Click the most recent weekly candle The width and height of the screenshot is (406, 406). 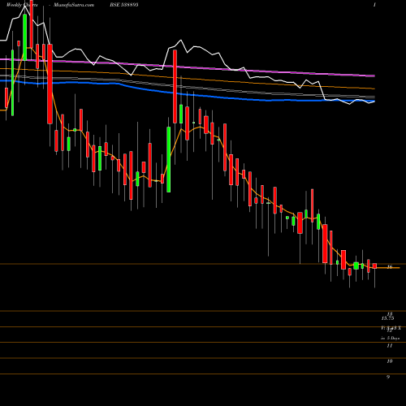[374, 266]
